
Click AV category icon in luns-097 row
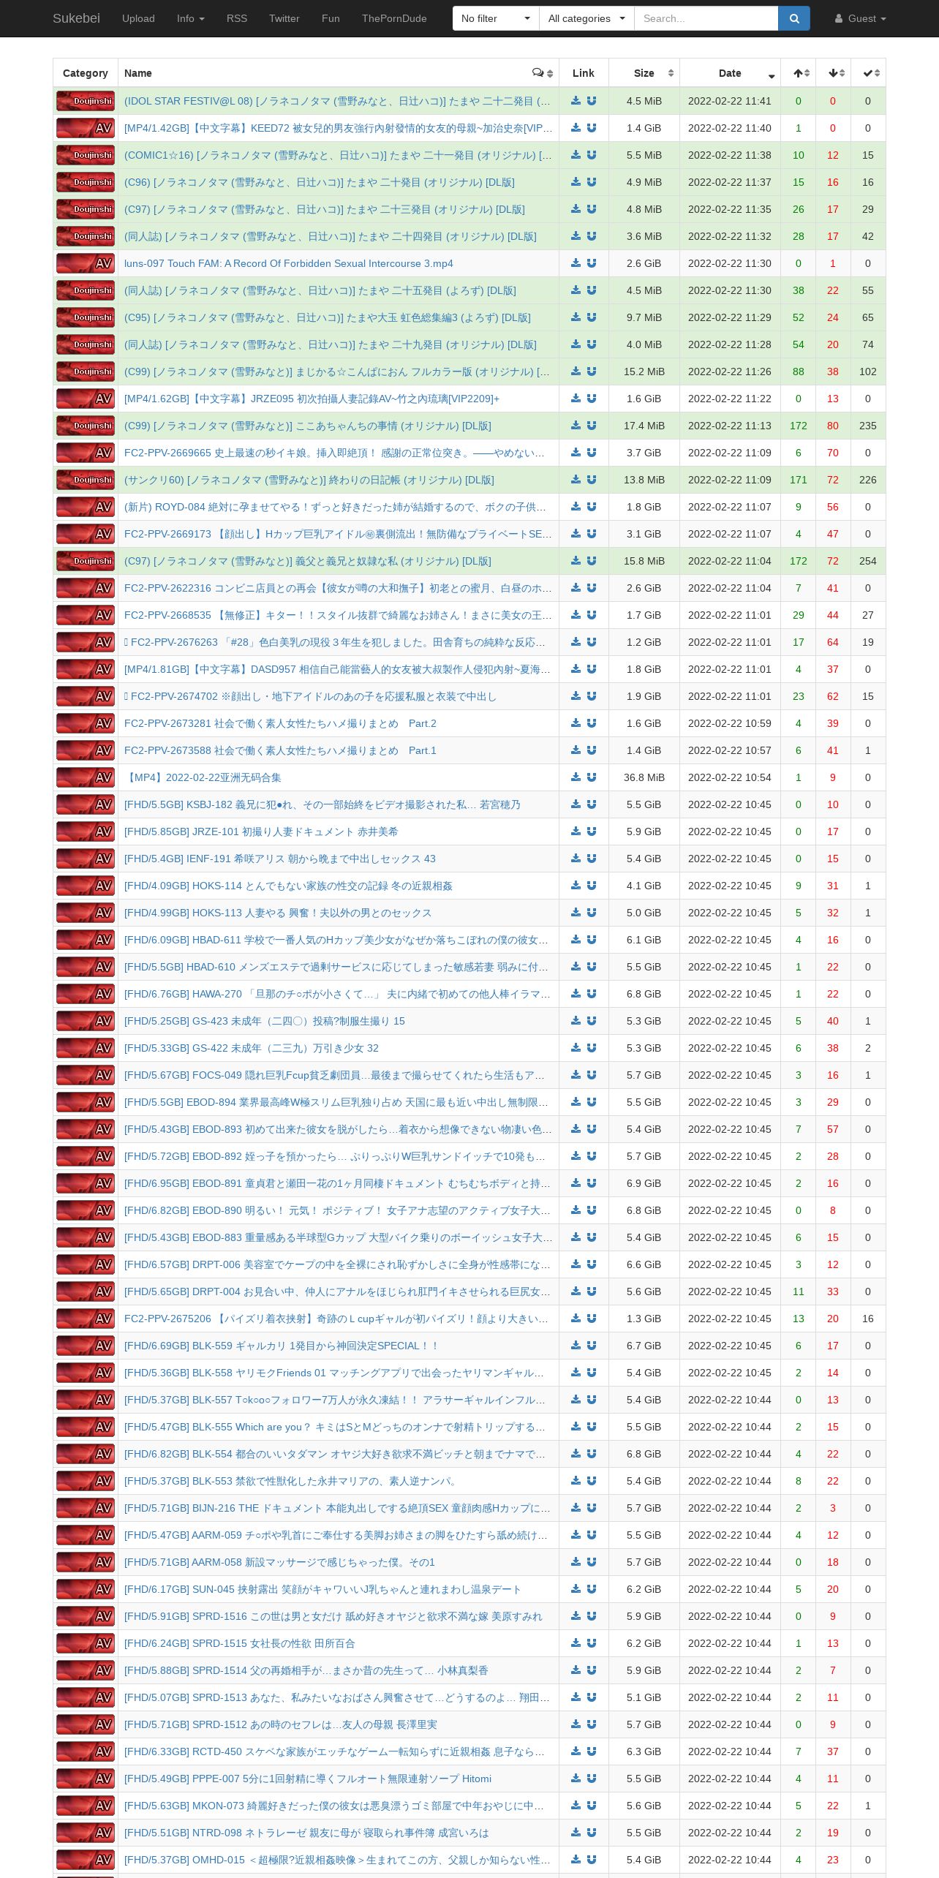point(86,263)
